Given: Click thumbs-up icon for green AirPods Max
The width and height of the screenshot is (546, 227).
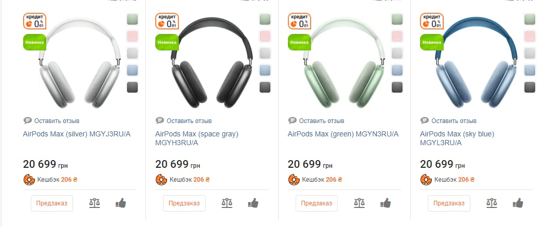Looking at the screenshot, I should 385,203.
